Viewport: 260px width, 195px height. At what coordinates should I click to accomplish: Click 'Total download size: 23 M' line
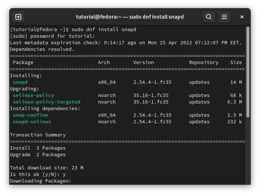[47, 168]
